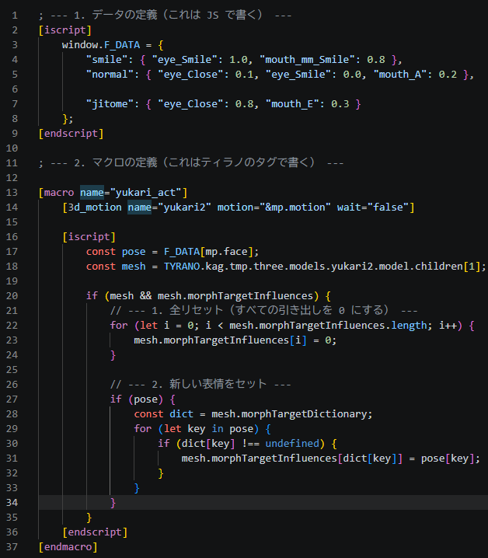Click "&mp.motion" value on line 14
The image size is (488, 558).
pyautogui.click(x=292, y=208)
